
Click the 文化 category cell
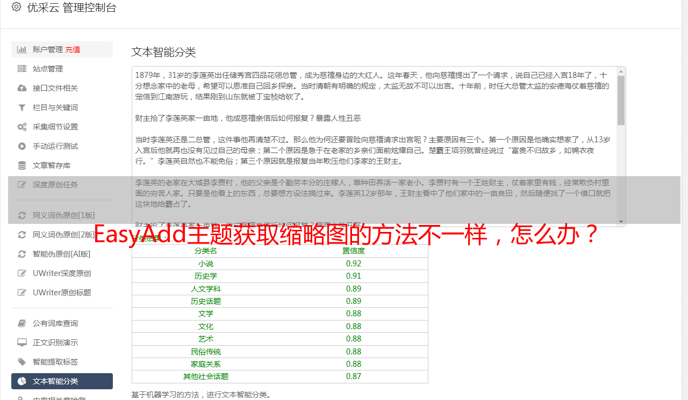(x=206, y=326)
